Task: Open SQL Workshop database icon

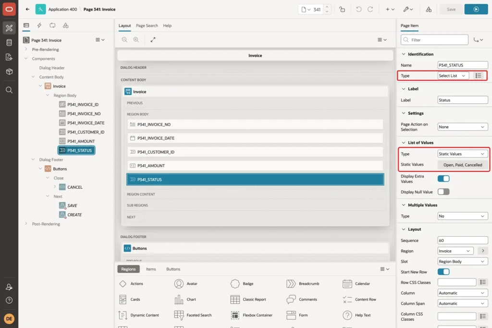Action: 9,43
